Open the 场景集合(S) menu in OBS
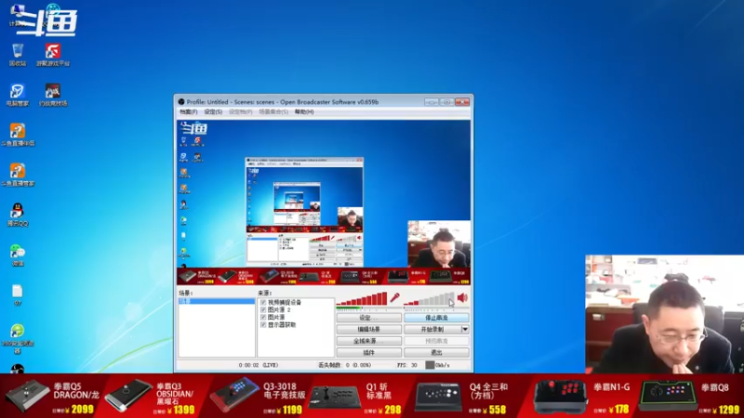 [273, 111]
